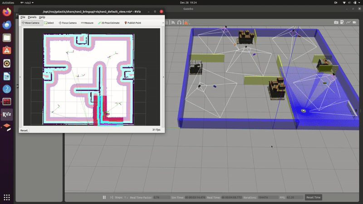
Task: Click the Focus Camera tool
Action: (x=68, y=23)
